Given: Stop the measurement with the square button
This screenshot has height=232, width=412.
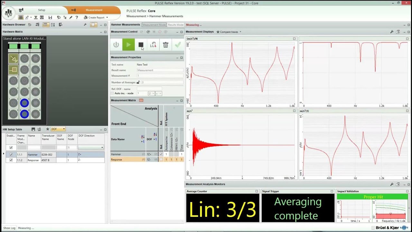Looking at the screenshot, I should 141,45.
